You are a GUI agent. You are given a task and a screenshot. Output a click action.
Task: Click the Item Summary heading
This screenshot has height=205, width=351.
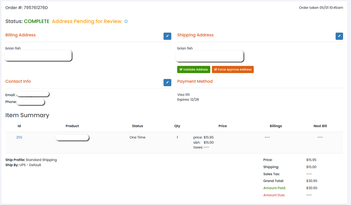point(27,115)
